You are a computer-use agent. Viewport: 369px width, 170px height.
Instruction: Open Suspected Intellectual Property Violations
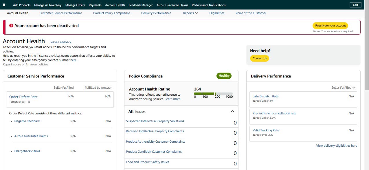pyautogui.click(x=155, y=121)
